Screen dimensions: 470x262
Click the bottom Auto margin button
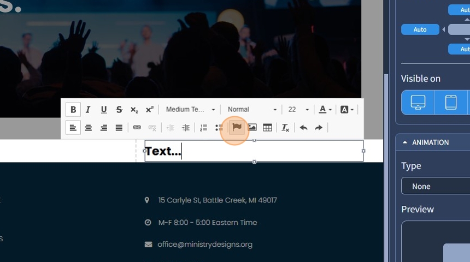click(x=459, y=49)
